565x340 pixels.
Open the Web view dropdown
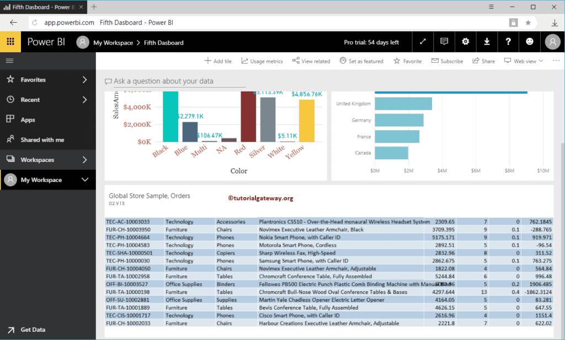click(524, 61)
